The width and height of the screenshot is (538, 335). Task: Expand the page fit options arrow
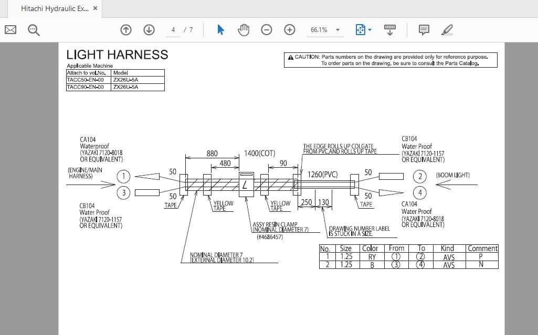tap(370, 30)
